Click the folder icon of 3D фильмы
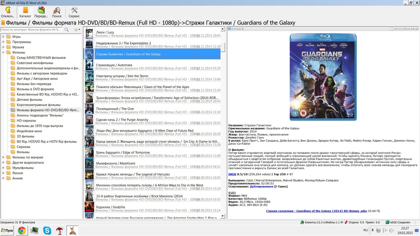 13,136
